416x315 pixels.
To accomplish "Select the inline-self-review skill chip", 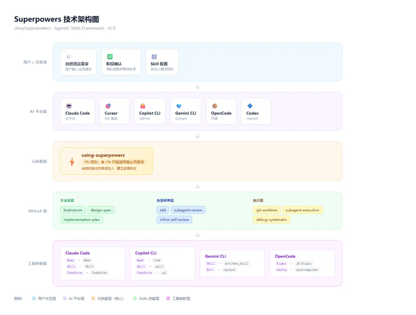I will tap(174, 219).
